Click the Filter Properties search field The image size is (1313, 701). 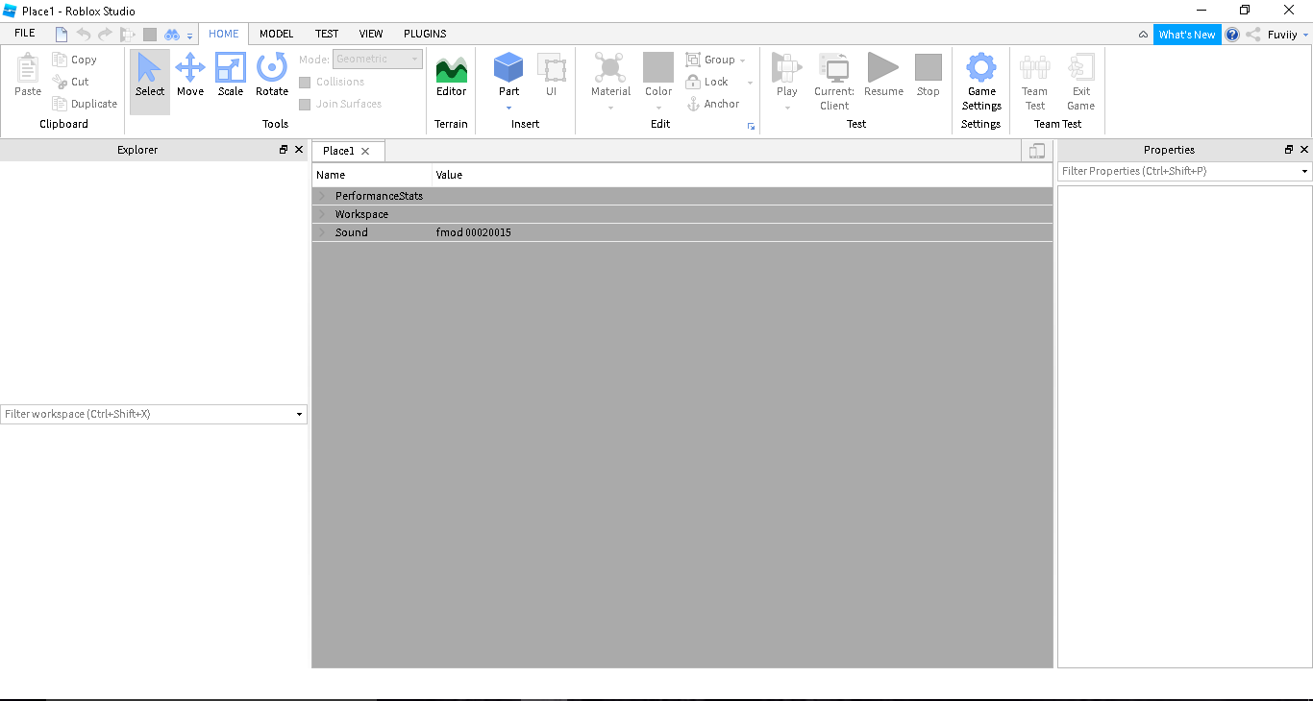tap(1178, 171)
